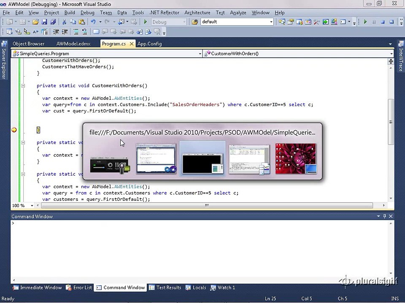Click the Increase Line Indent icon
This screenshot has height=303, width=405.
coord(65,32)
